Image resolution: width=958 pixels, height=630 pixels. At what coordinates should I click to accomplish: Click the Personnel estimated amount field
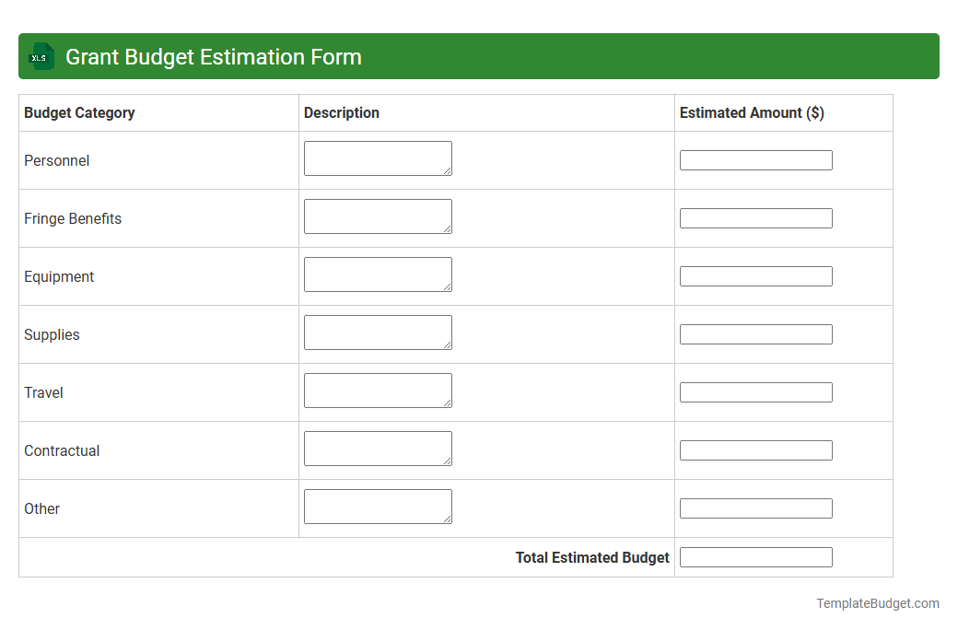(x=755, y=159)
